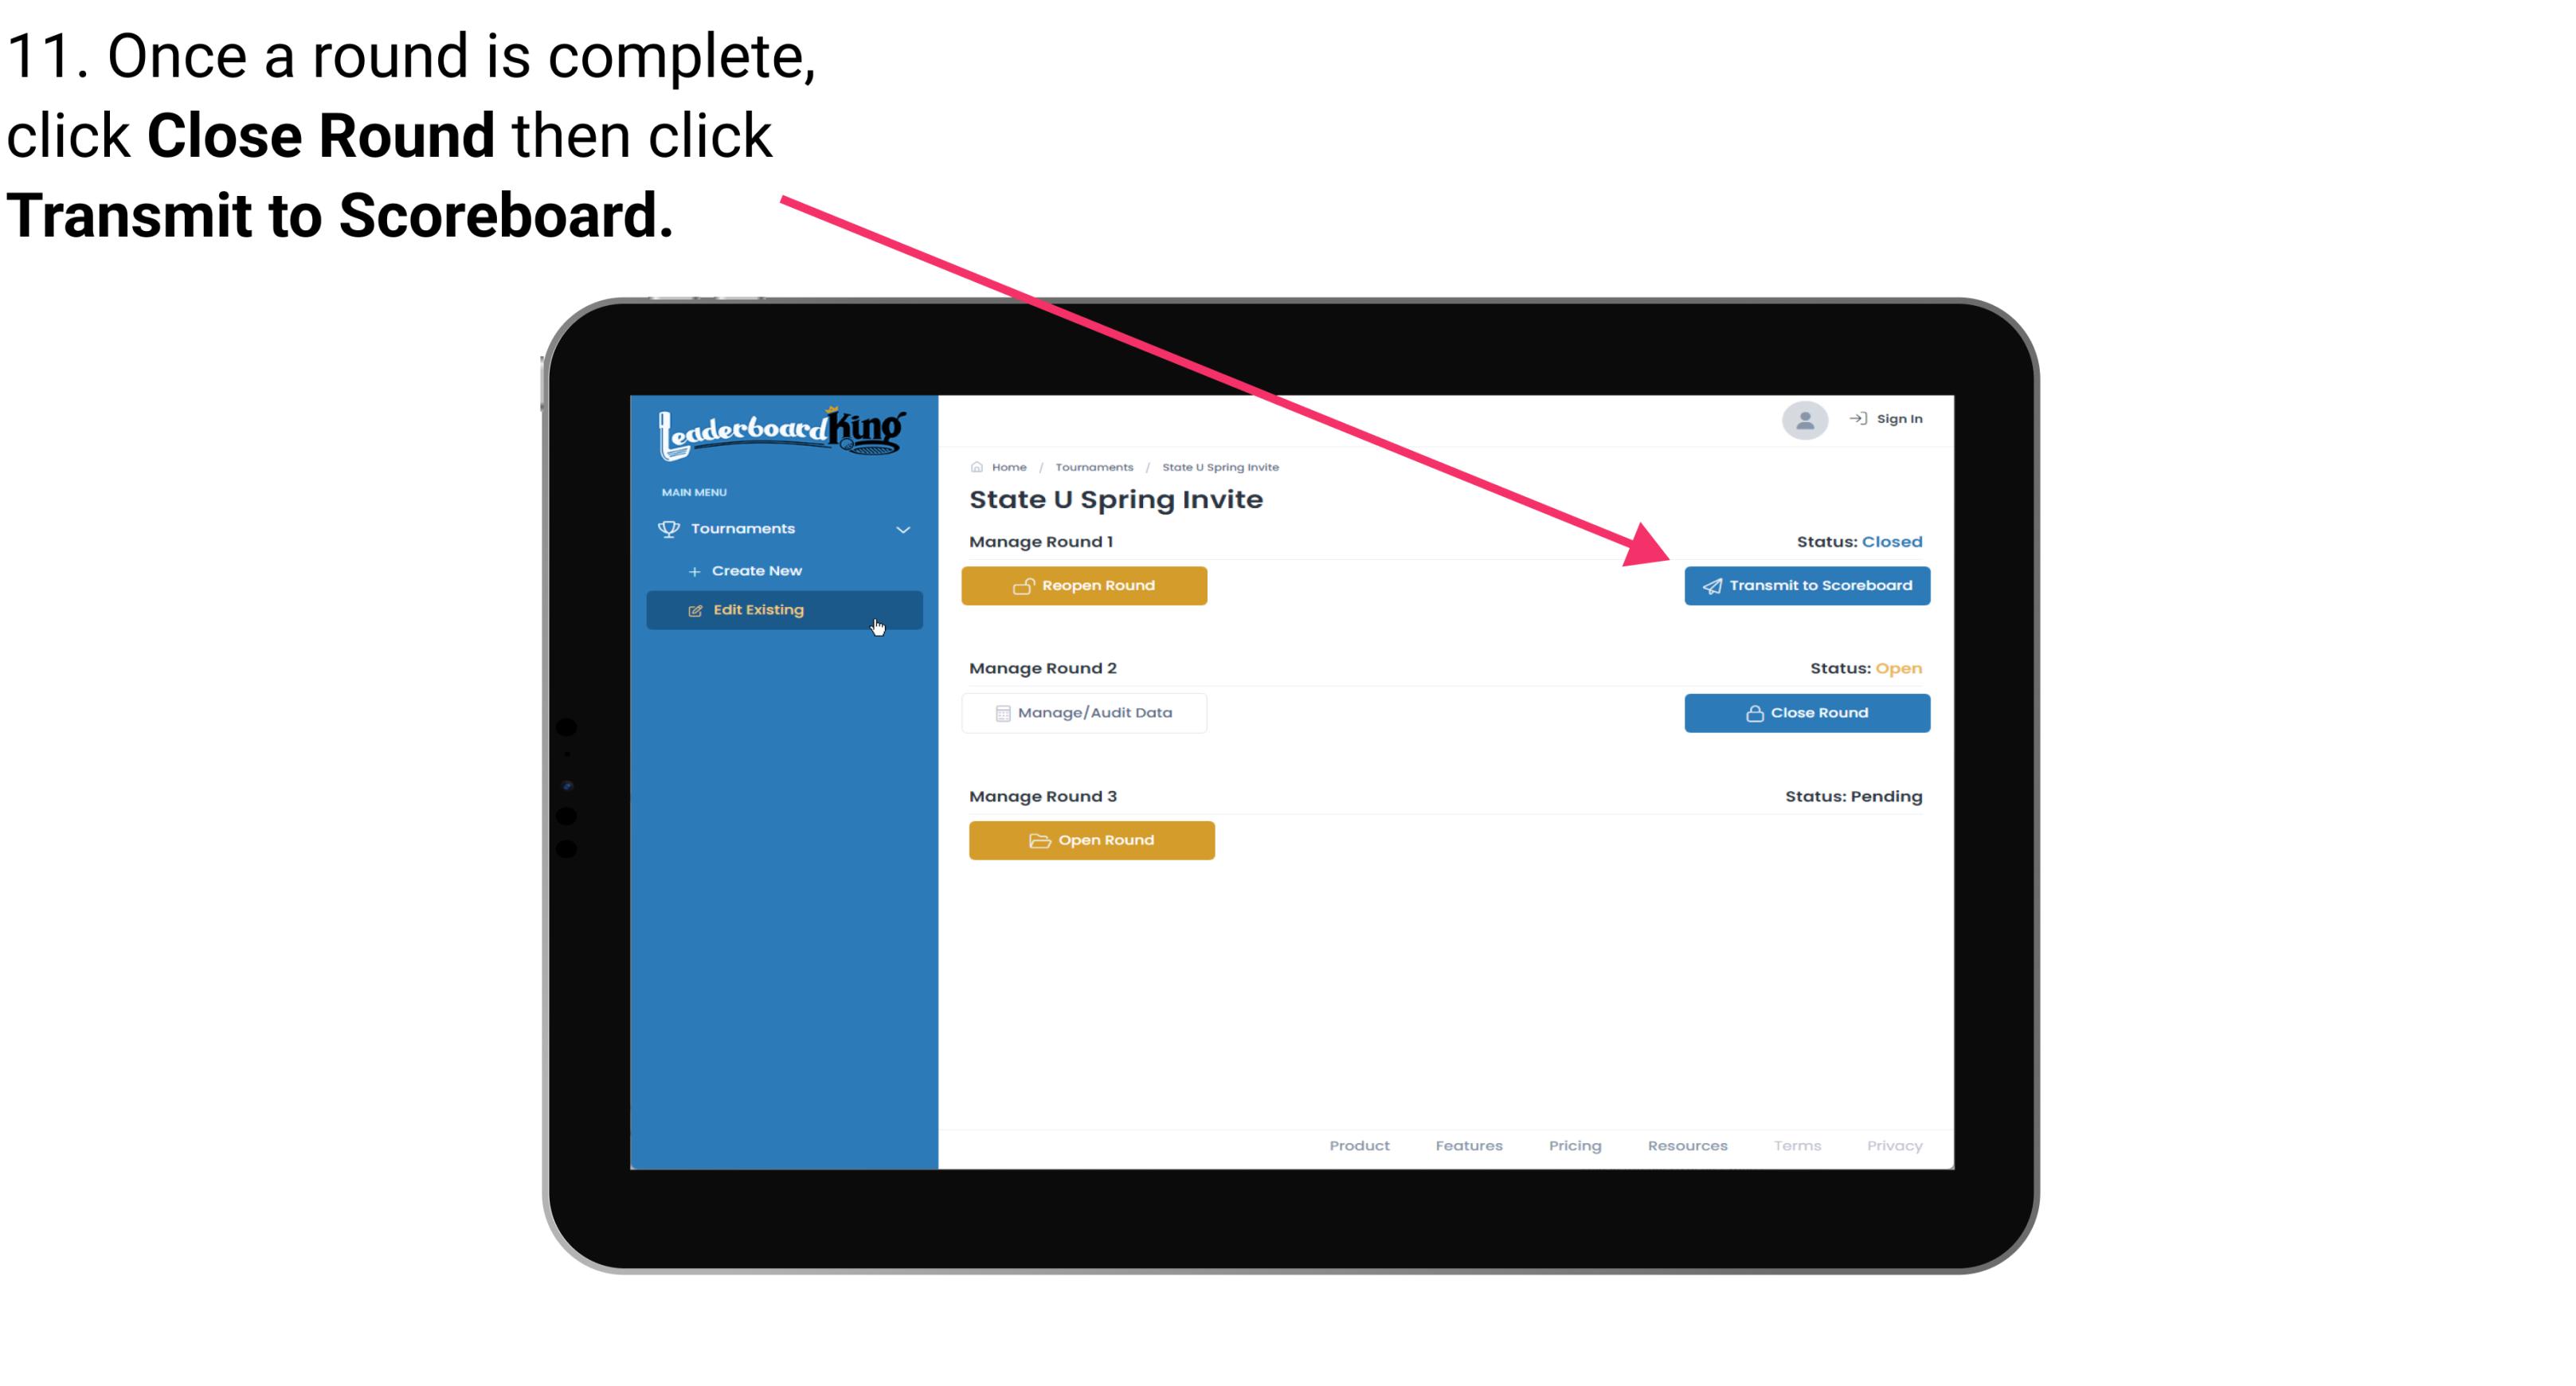Select Create New menu item
This screenshot has width=2576, height=1386.
[756, 570]
